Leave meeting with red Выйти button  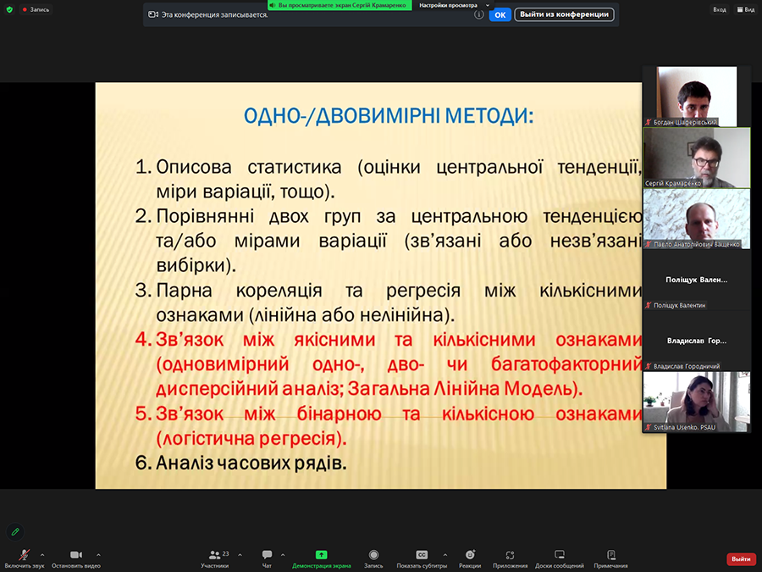(741, 559)
